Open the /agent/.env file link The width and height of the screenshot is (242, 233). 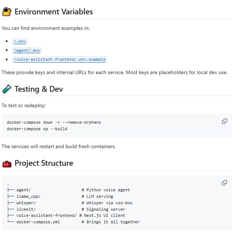click(x=27, y=50)
